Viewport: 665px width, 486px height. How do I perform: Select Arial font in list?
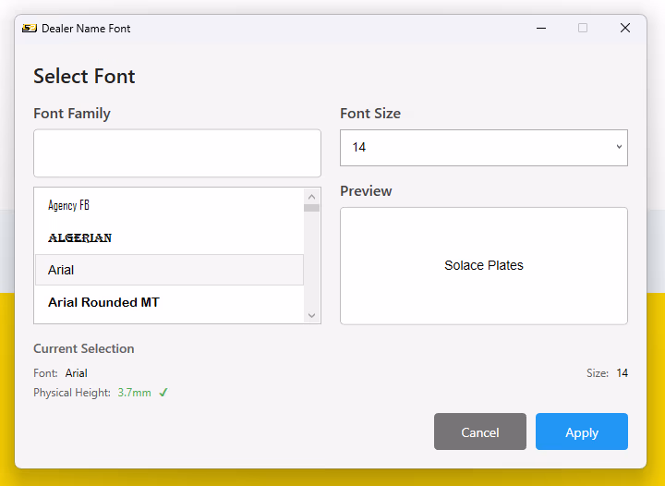169,270
